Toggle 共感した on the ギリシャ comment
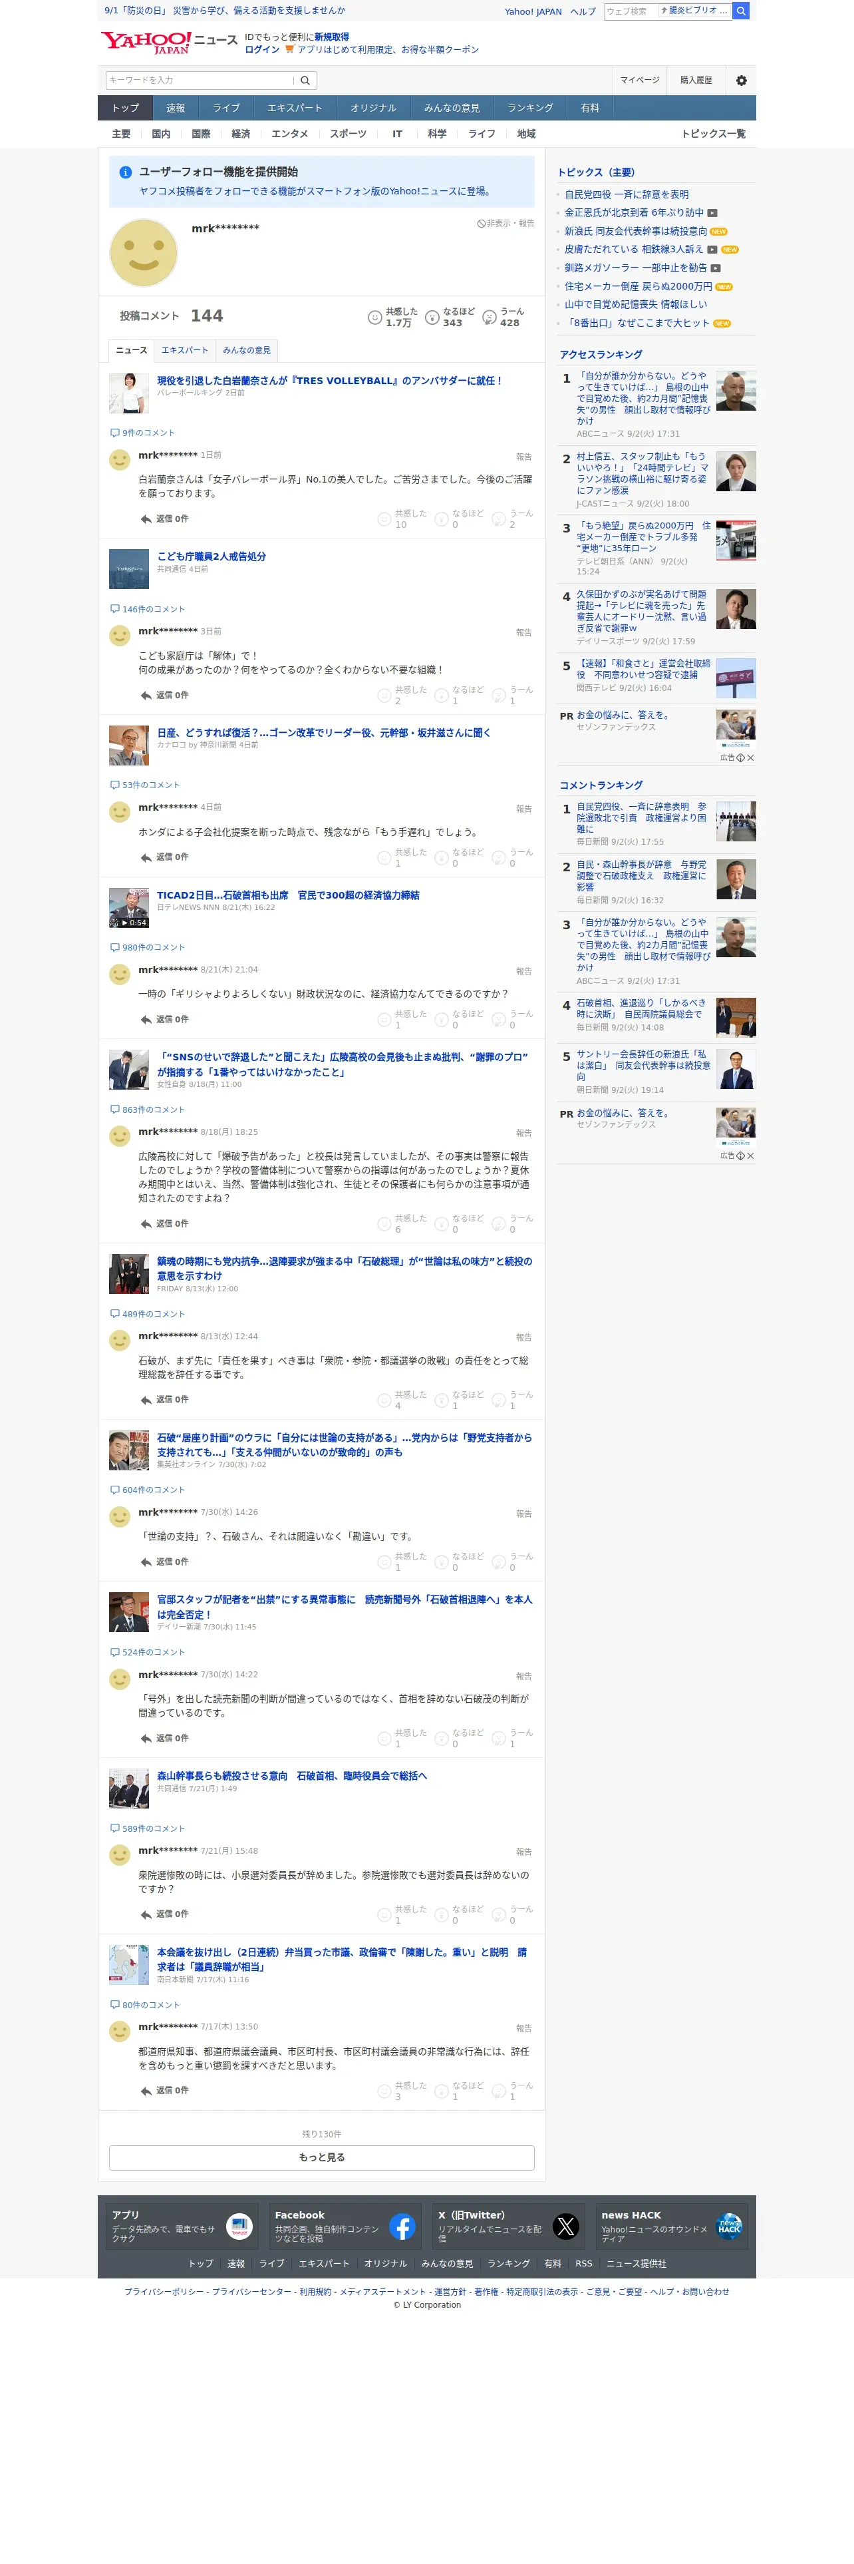Viewport: 854px width, 2564px height. (x=402, y=1019)
